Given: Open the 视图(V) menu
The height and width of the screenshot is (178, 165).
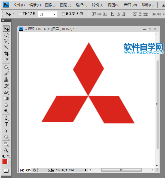Looking at the screenshot, I should coord(114,5).
